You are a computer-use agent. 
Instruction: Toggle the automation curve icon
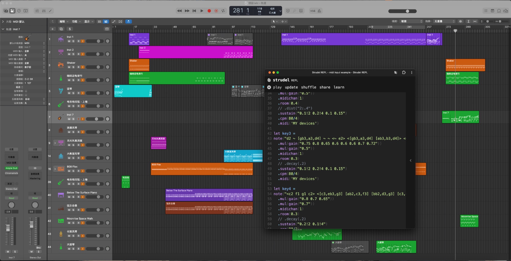click(x=114, y=21)
